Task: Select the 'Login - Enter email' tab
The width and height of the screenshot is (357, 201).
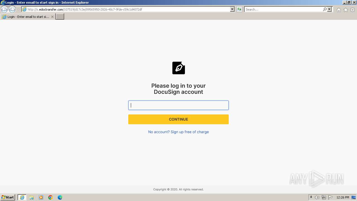Action: click(28, 17)
